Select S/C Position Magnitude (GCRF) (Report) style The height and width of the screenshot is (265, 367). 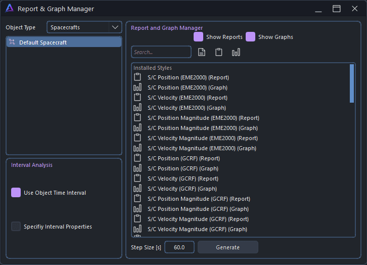241,199
